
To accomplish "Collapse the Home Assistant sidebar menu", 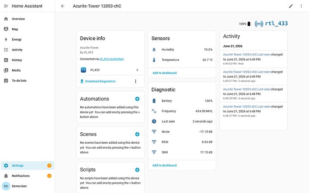I will (x=6, y=6).
